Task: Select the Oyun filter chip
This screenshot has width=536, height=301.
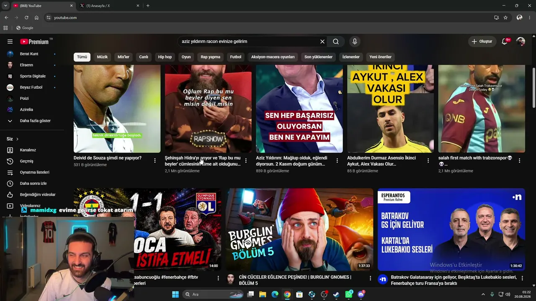Action: [x=186, y=57]
